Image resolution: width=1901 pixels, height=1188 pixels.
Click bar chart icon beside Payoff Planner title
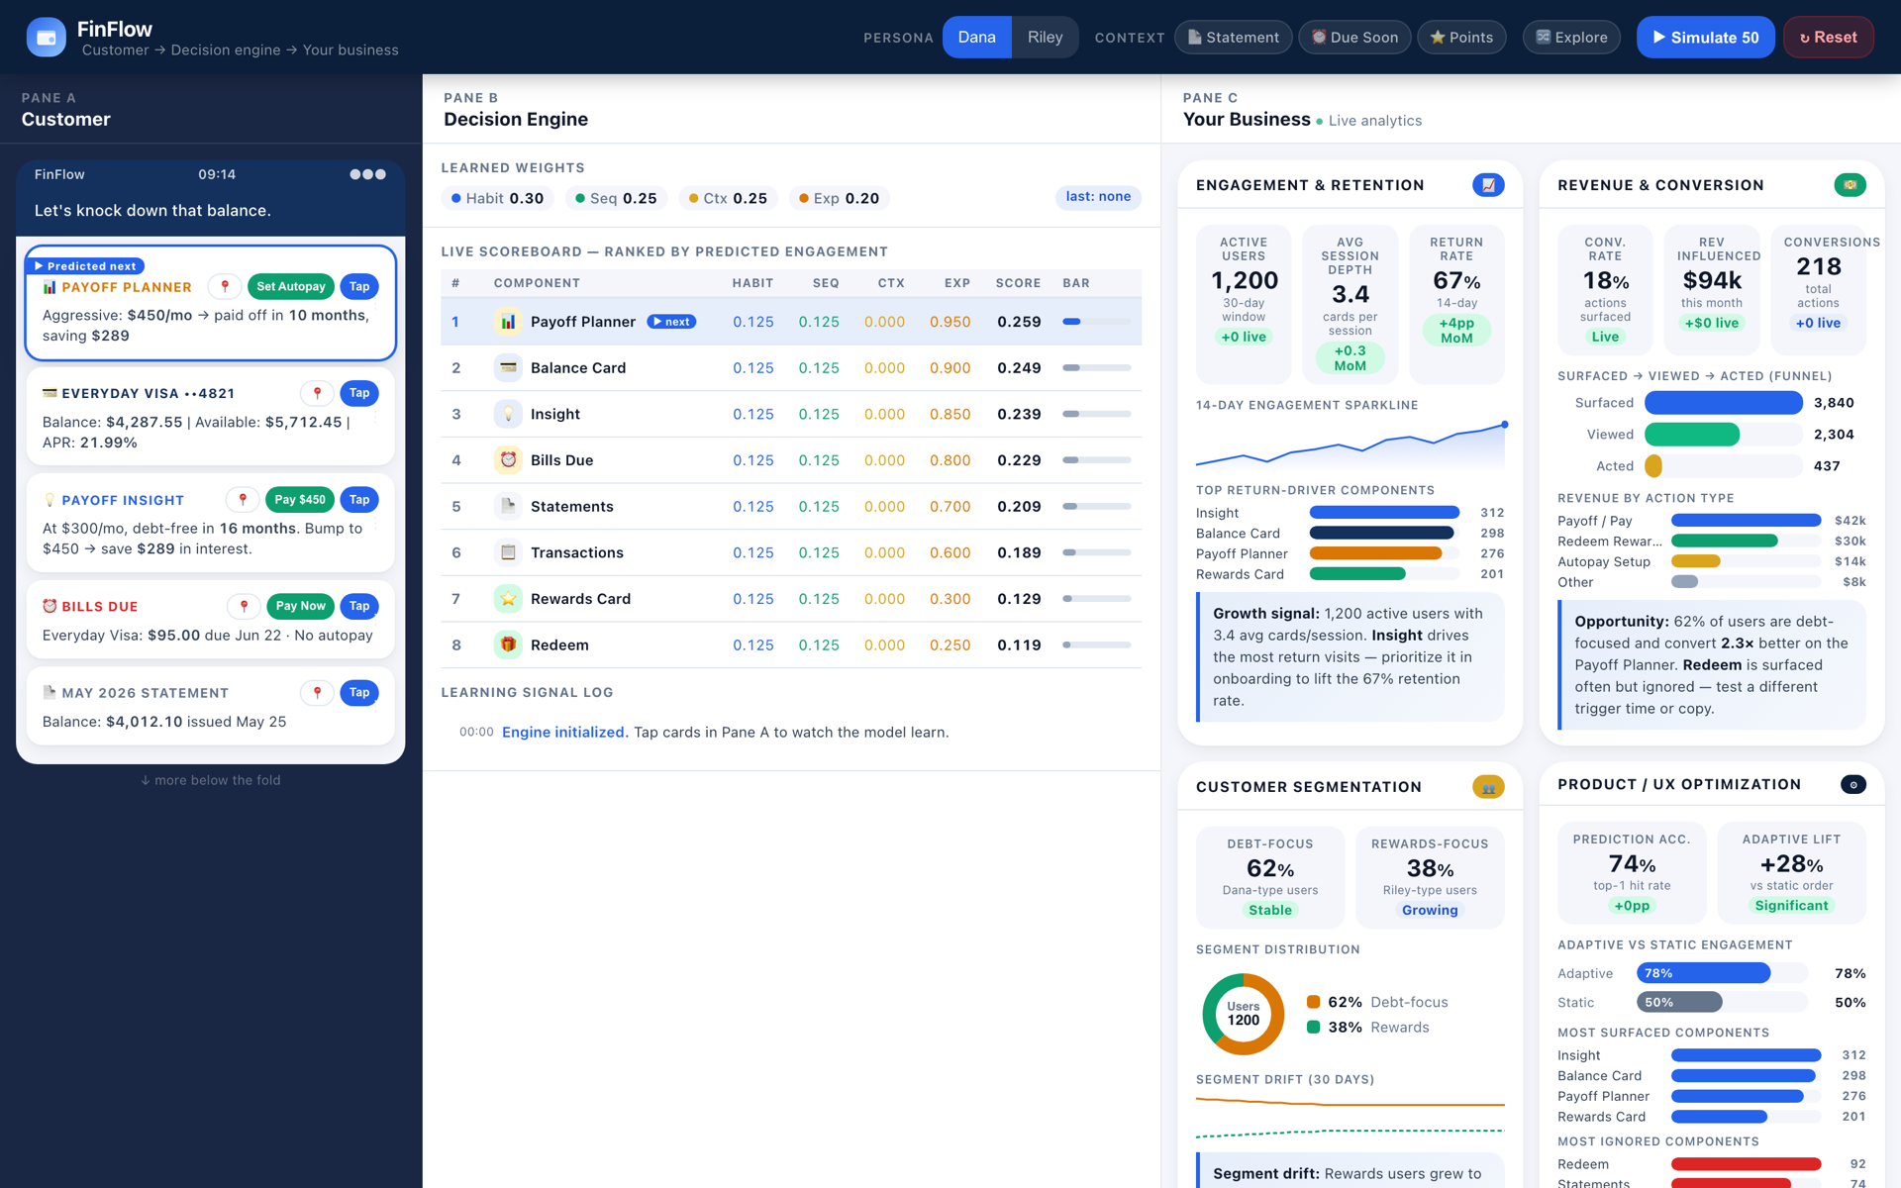tap(50, 287)
